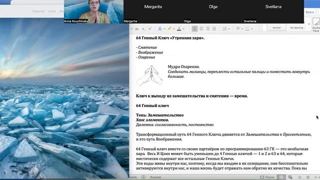Switch to Web Layout view
This screenshot has width=320, height=180.
(x=290, y=177)
